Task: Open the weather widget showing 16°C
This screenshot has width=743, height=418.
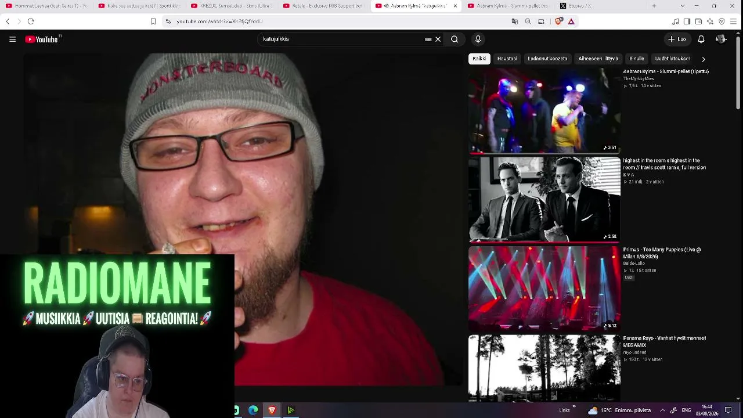Action: pyautogui.click(x=619, y=410)
